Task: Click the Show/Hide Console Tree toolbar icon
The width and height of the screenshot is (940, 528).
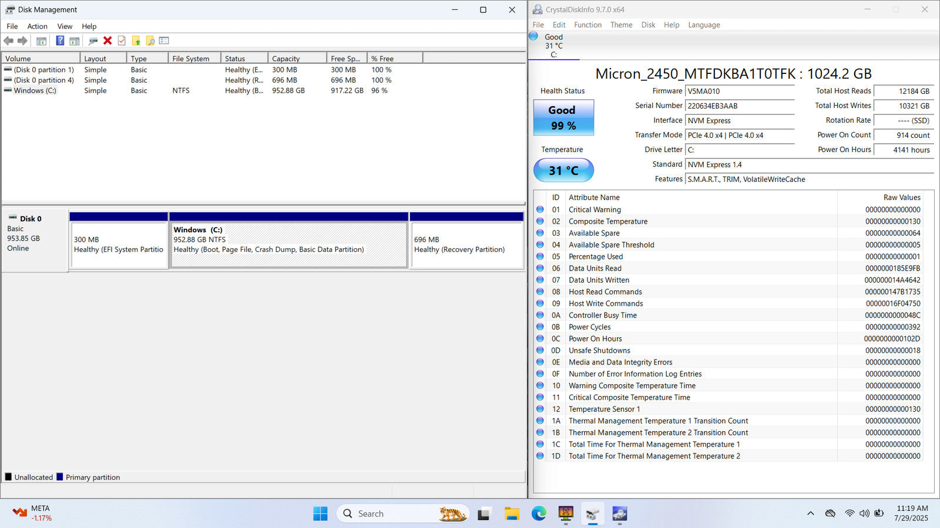Action: point(41,41)
